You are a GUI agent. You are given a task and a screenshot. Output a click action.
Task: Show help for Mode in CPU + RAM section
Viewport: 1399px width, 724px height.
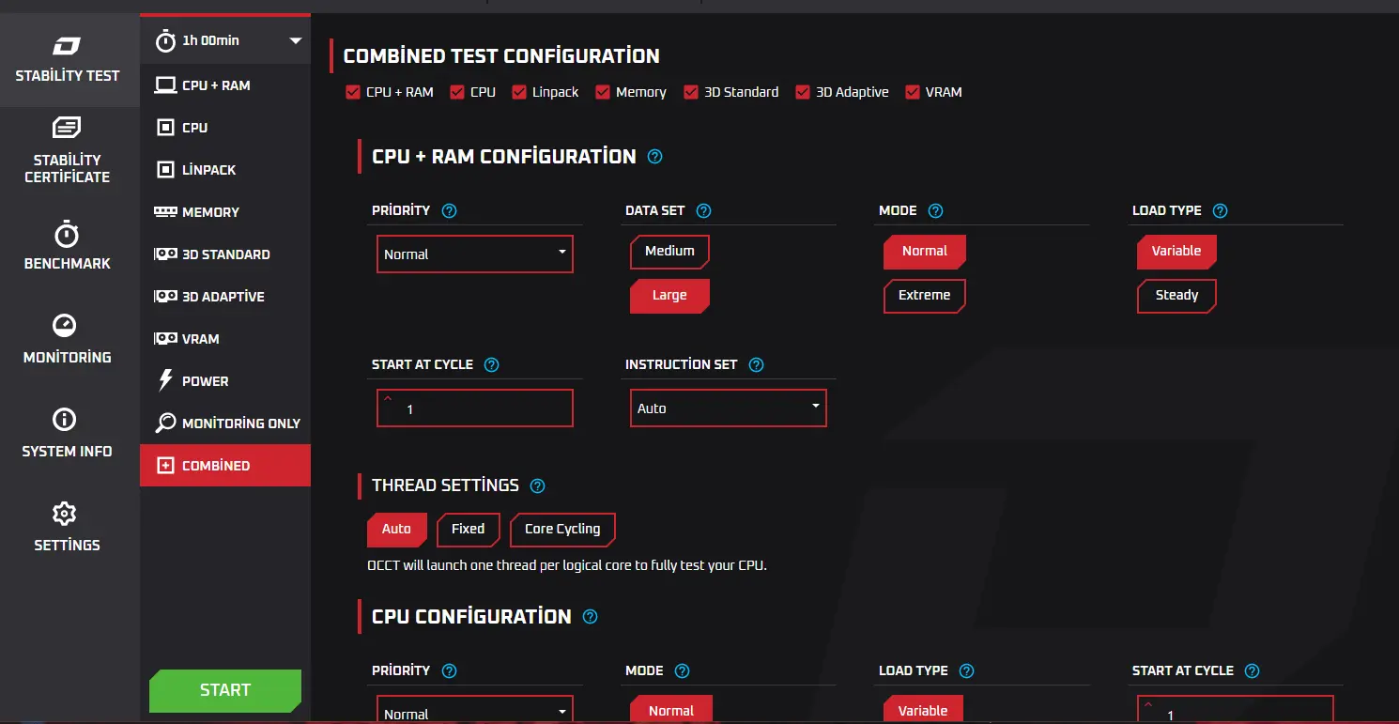[935, 211]
